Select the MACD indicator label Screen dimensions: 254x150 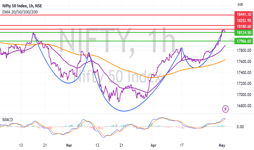[8, 120]
